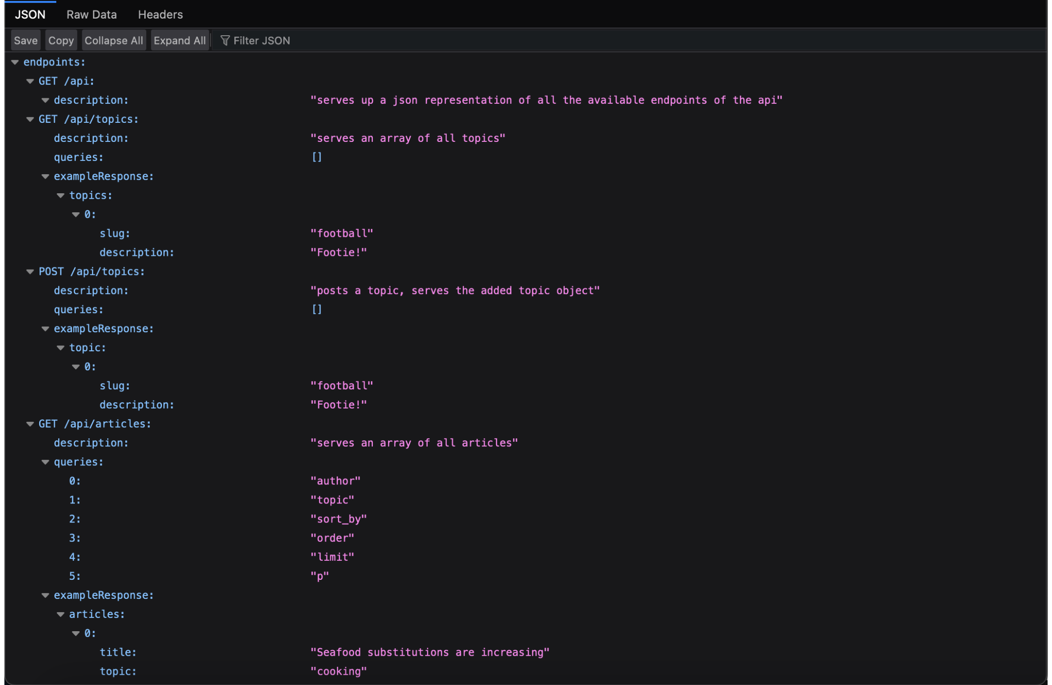This screenshot has width=1052, height=685.
Task: Collapse the topic node arrow
Action: coord(61,348)
